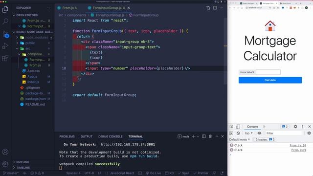Switch to the From.js editor tab
Viewport: 313px width, 176px height.
click(x=67, y=8)
